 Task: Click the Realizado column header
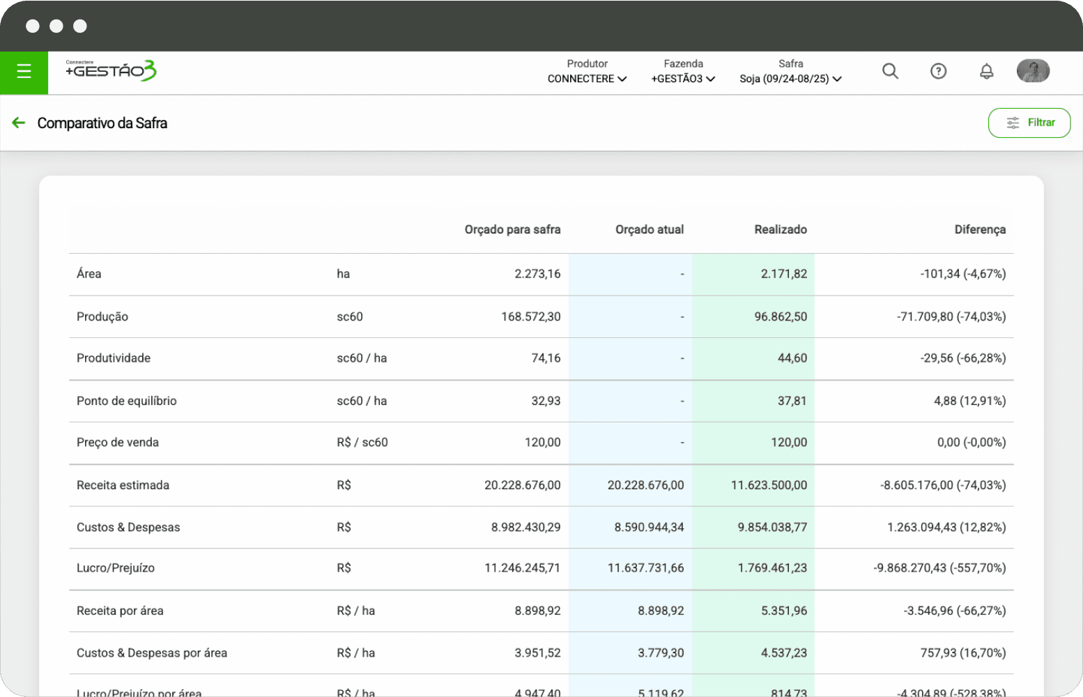[x=780, y=230]
